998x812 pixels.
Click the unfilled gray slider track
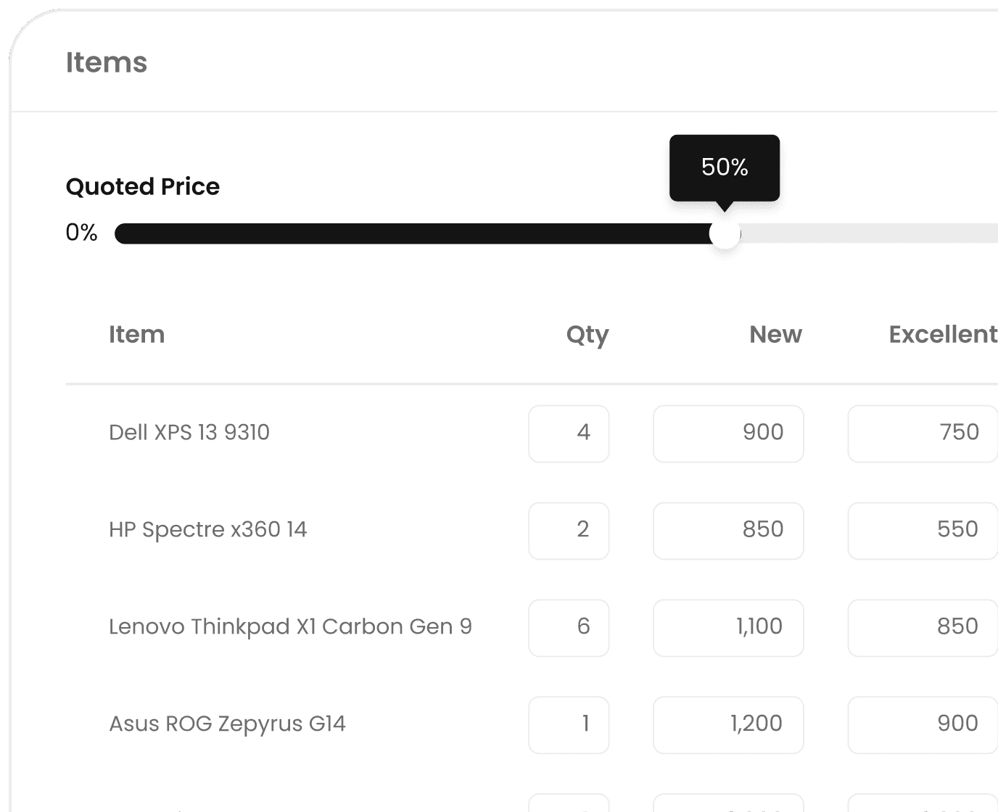pyautogui.click(x=869, y=233)
